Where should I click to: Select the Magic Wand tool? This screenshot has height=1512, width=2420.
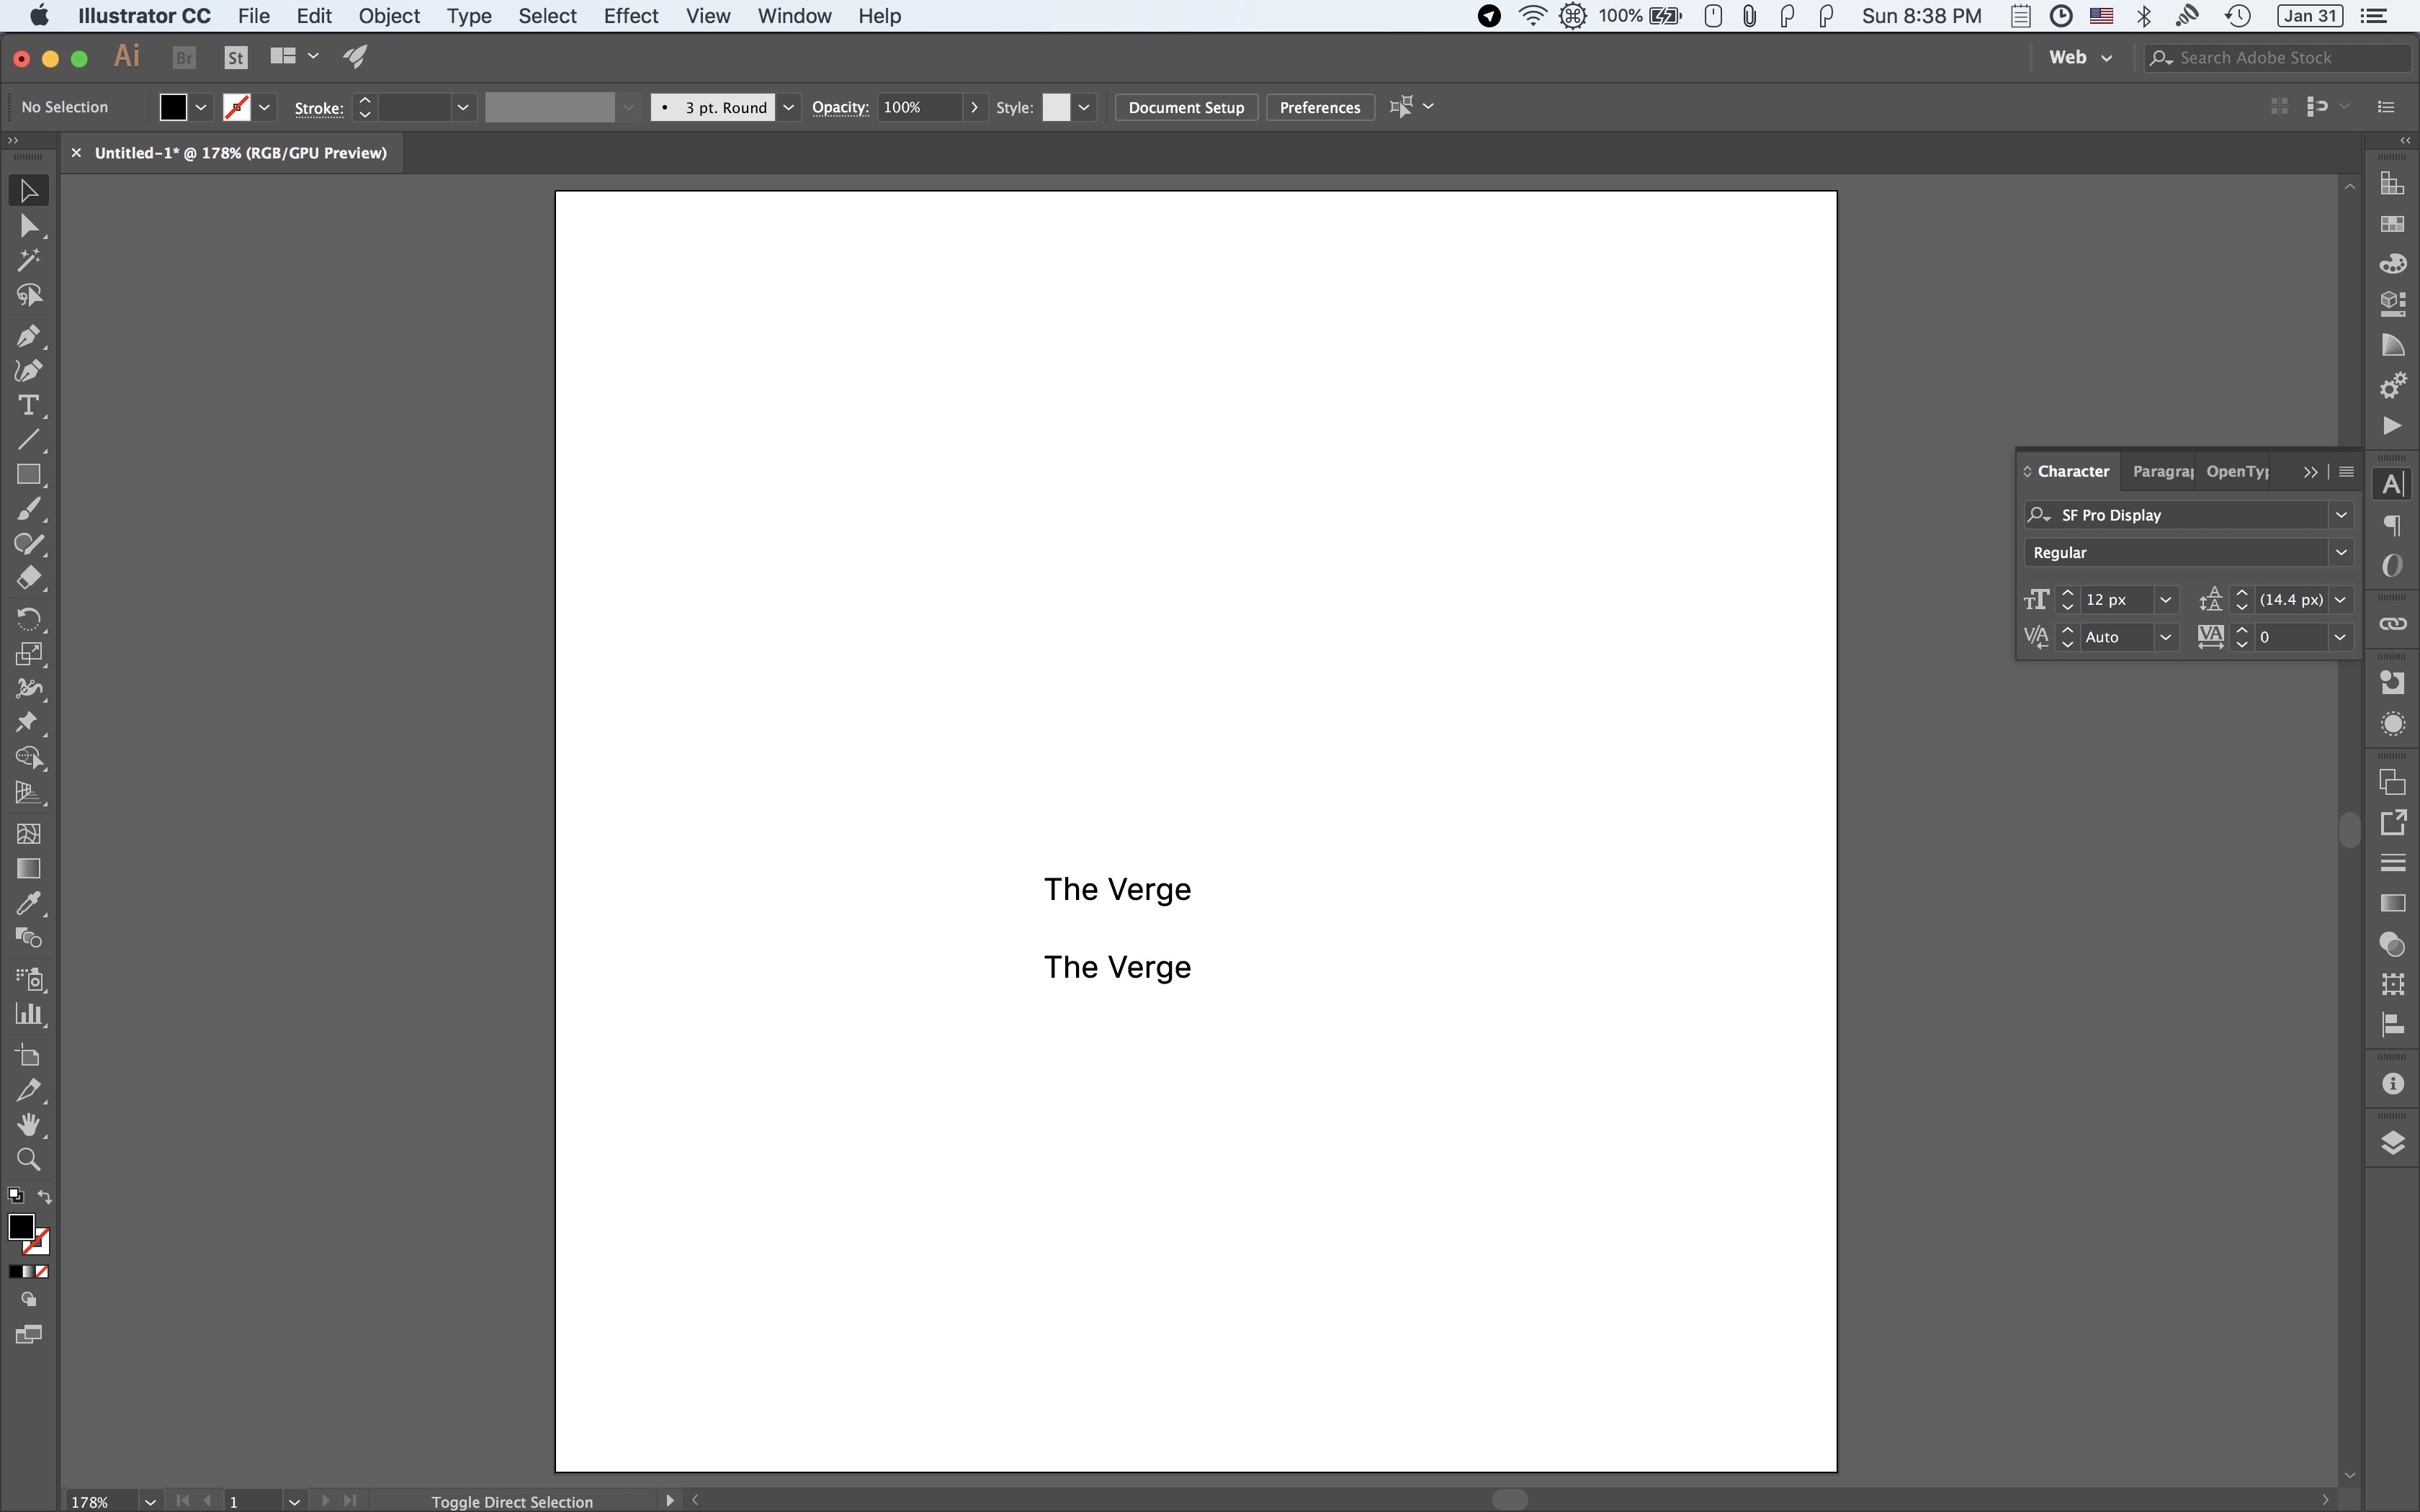(28, 260)
